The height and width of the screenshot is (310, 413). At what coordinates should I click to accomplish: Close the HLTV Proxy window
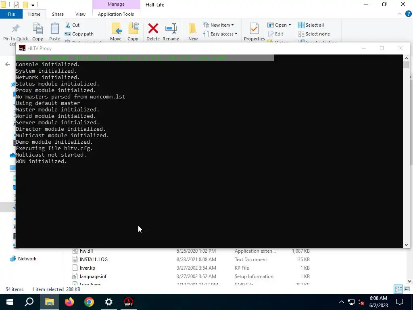point(400,48)
